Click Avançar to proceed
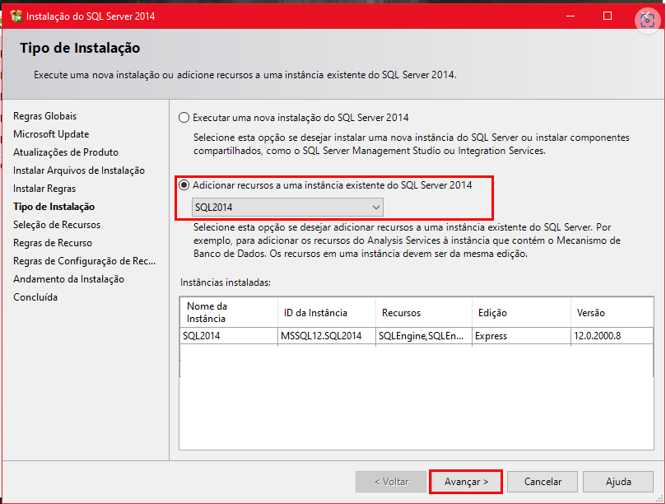This screenshot has width=666, height=504. tap(466, 482)
